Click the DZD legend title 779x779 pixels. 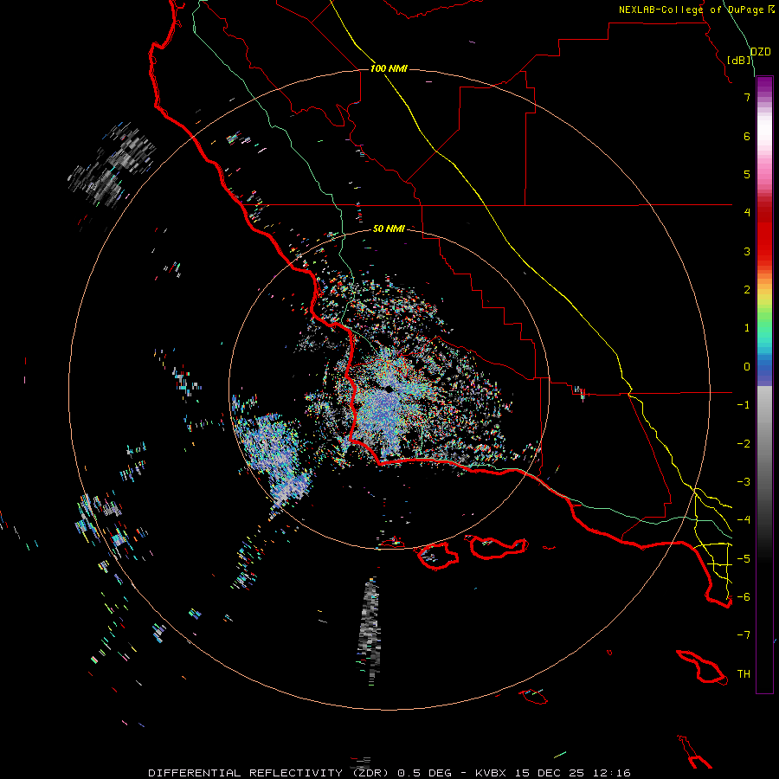tap(760, 52)
